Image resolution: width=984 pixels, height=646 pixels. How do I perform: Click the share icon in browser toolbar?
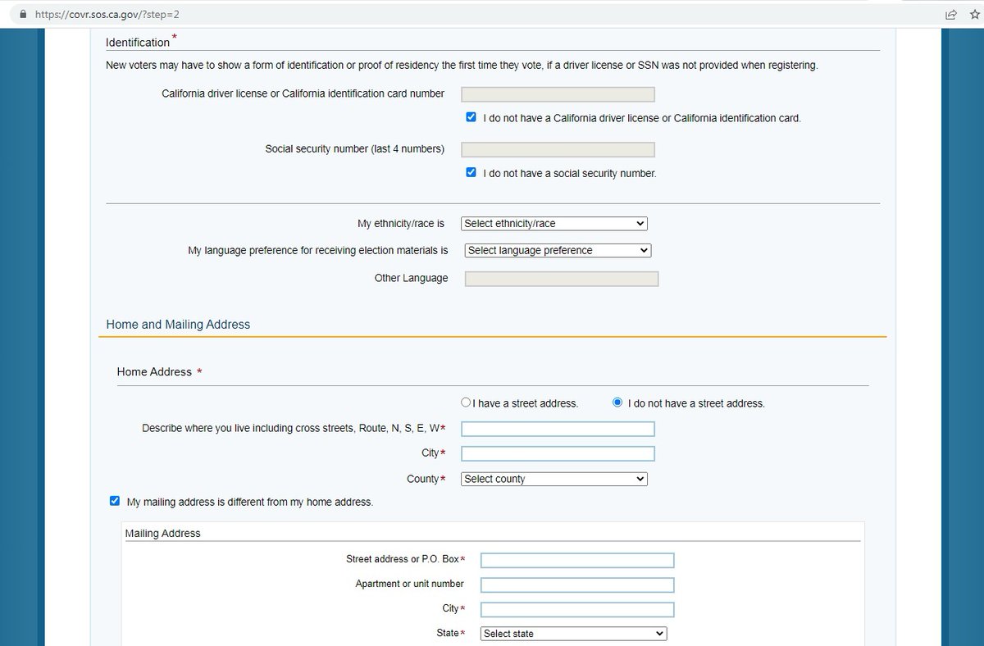(x=951, y=15)
